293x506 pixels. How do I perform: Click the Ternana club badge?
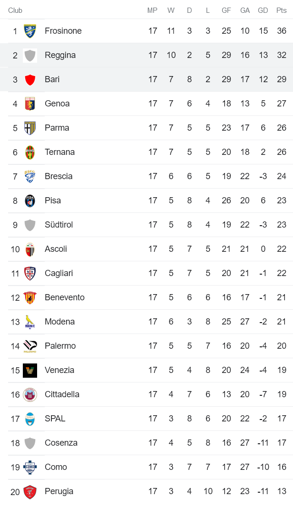[30, 153]
